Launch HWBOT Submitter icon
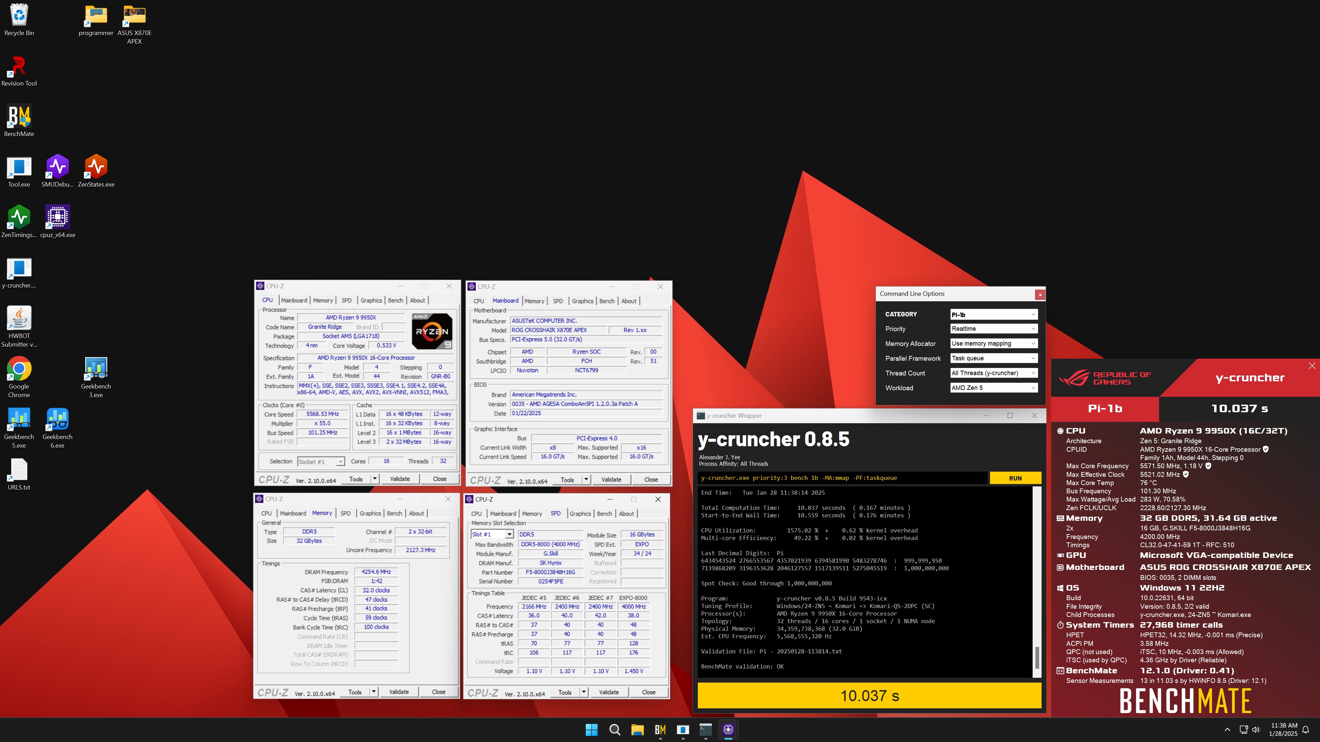 pyautogui.click(x=19, y=327)
